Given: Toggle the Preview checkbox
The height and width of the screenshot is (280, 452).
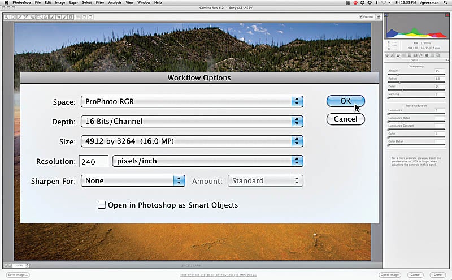Looking at the screenshot, I should pyautogui.click(x=361, y=17).
